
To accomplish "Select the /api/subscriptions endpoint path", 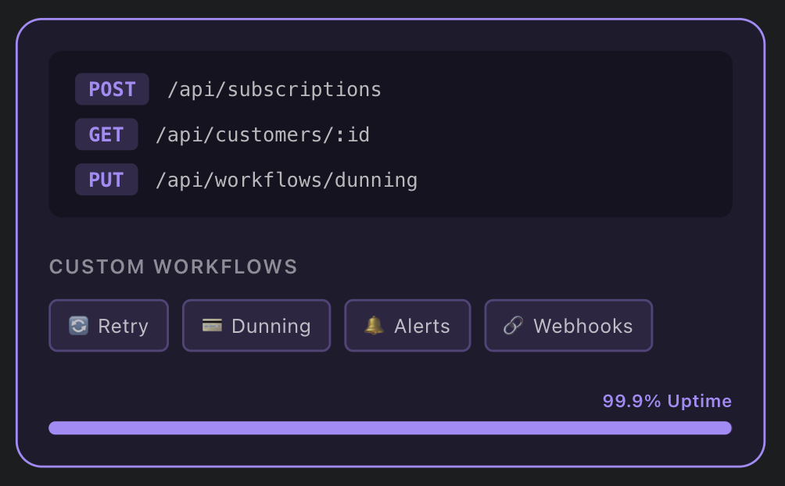I will coord(274,90).
